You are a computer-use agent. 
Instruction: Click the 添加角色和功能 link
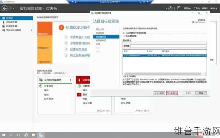click(x=80, y=37)
